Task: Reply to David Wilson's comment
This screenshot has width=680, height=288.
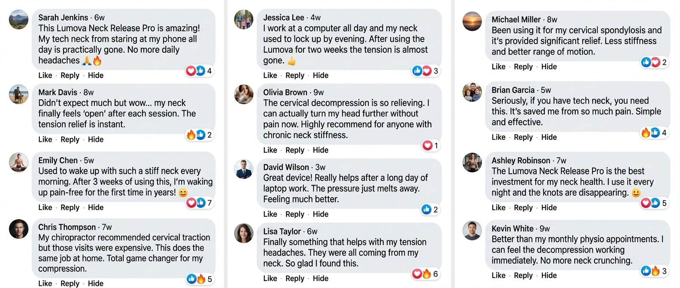Action: click(295, 214)
